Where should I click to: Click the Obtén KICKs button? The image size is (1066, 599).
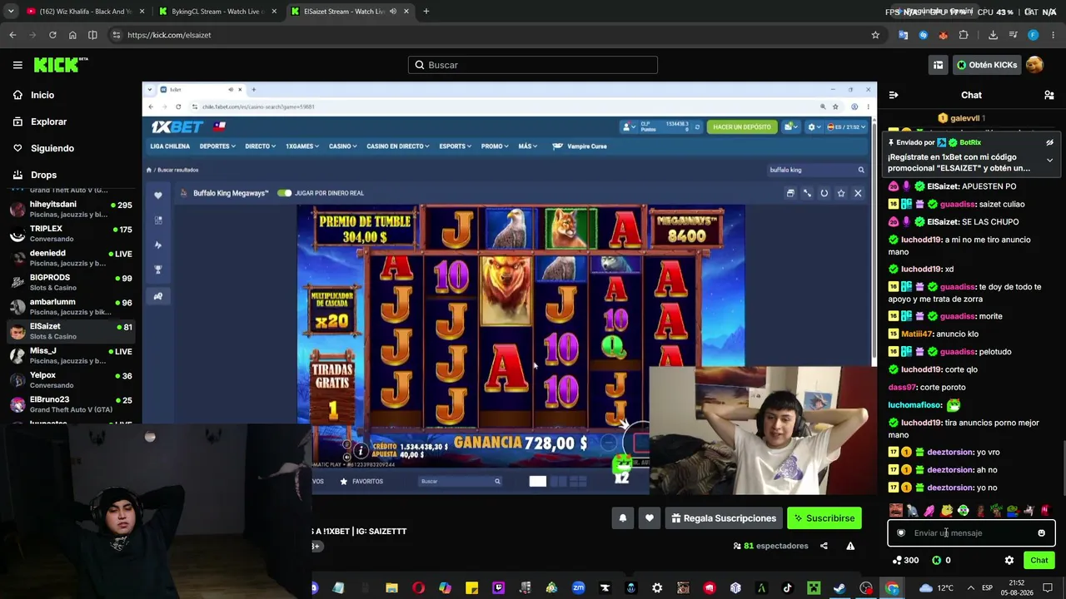click(x=986, y=65)
